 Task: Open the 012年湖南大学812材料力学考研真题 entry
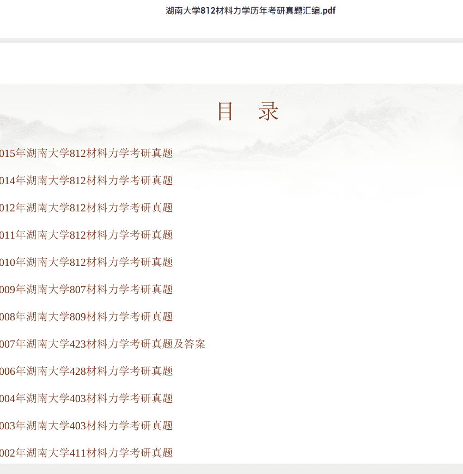(87, 208)
